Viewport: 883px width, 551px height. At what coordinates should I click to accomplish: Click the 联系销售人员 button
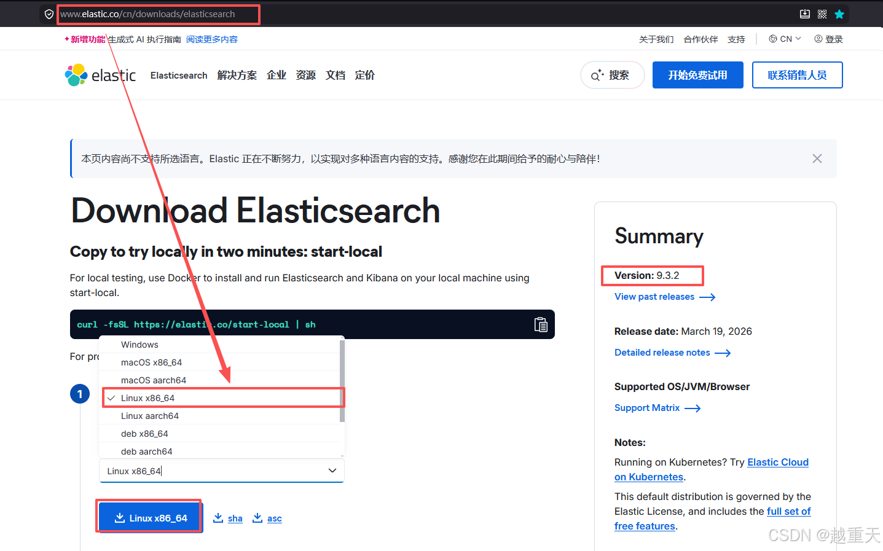tap(798, 75)
